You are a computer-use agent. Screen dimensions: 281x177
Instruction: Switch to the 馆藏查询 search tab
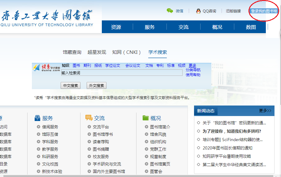coord(72,52)
